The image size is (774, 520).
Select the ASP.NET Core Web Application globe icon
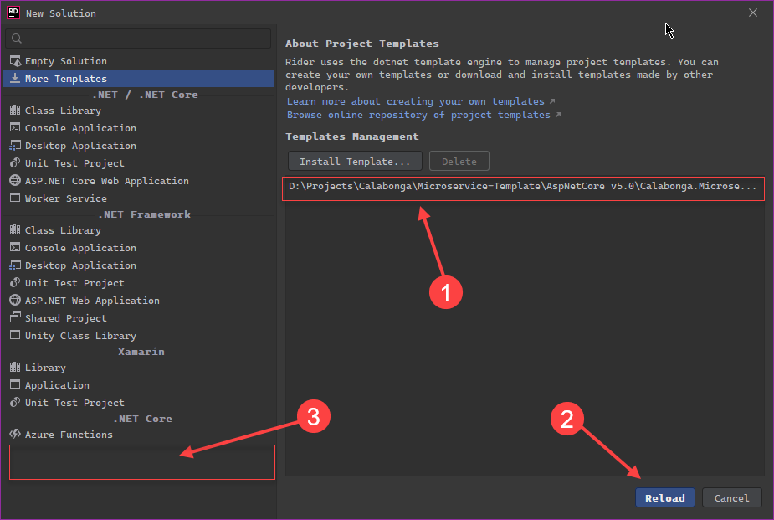pyautogui.click(x=15, y=181)
